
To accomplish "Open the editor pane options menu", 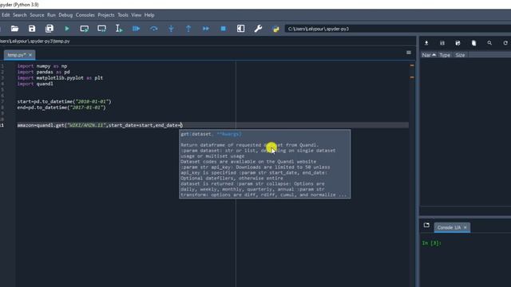I will click(x=409, y=53).
